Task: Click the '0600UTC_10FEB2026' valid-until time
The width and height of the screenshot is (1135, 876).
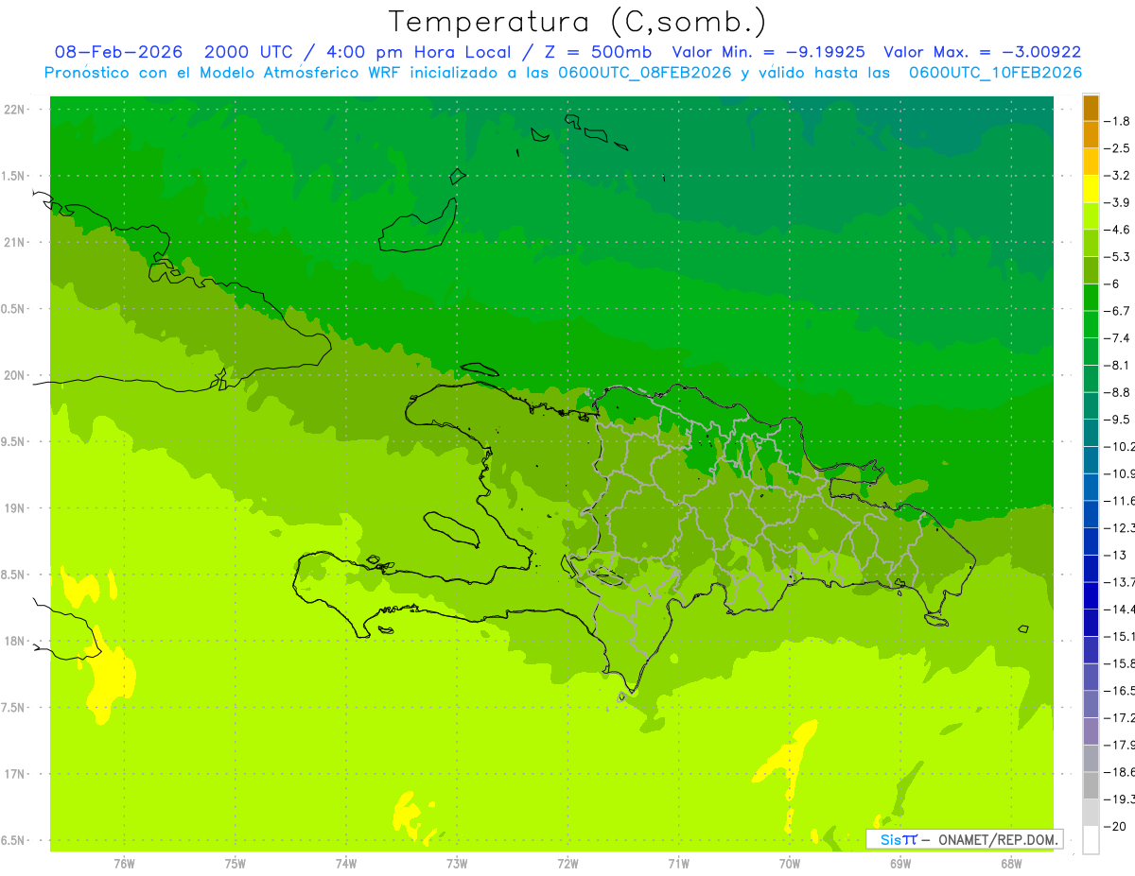Action: point(995,73)
